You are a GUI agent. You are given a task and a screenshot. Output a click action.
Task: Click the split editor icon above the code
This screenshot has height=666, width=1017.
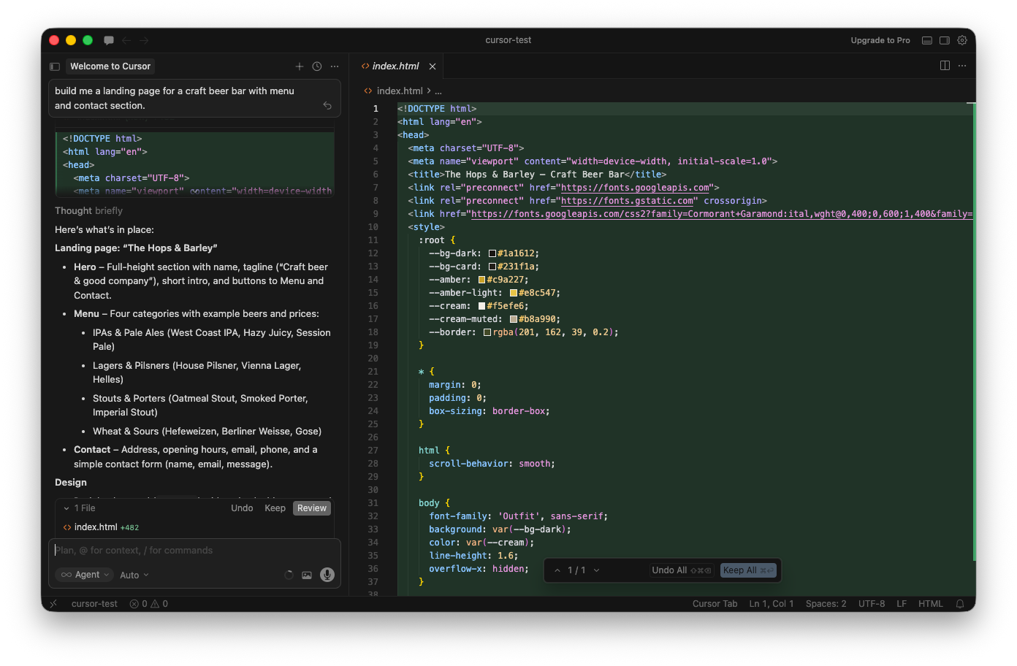(945, 66)
